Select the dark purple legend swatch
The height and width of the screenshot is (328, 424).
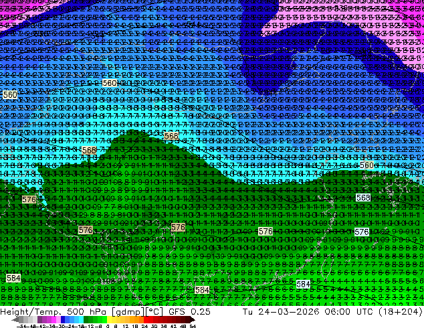coord(39,319)
